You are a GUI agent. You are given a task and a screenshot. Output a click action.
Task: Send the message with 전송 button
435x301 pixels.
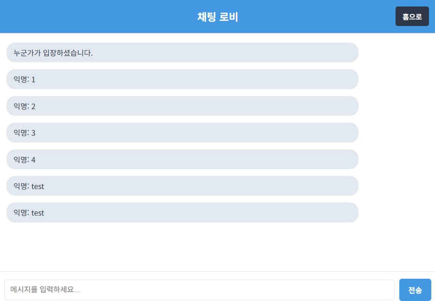415,290
